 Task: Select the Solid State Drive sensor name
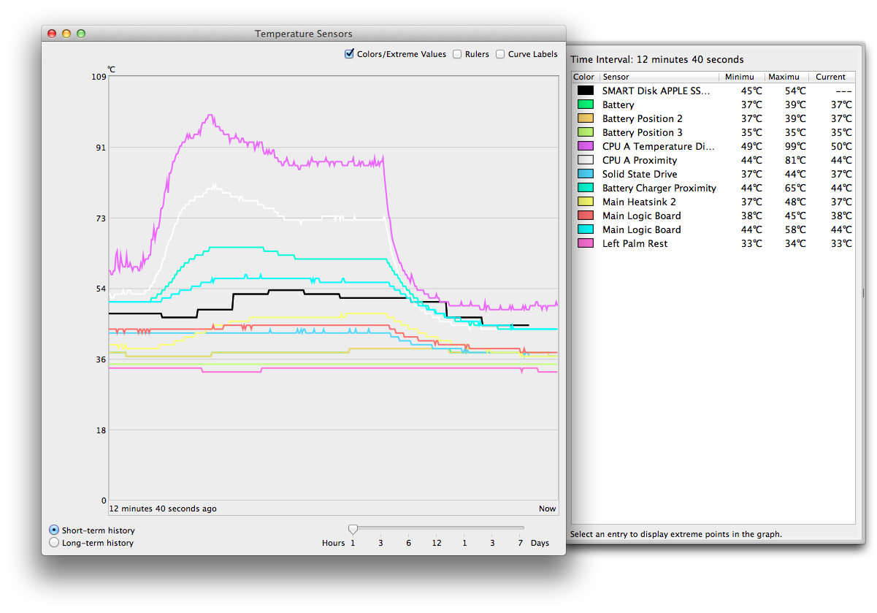pos(640,174)
